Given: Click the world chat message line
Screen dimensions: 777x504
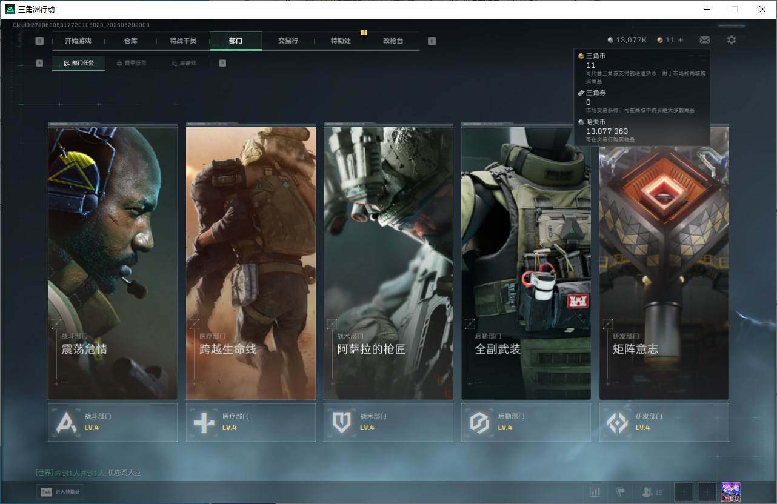Looking at the screenshot, I should tap(88, 472).
